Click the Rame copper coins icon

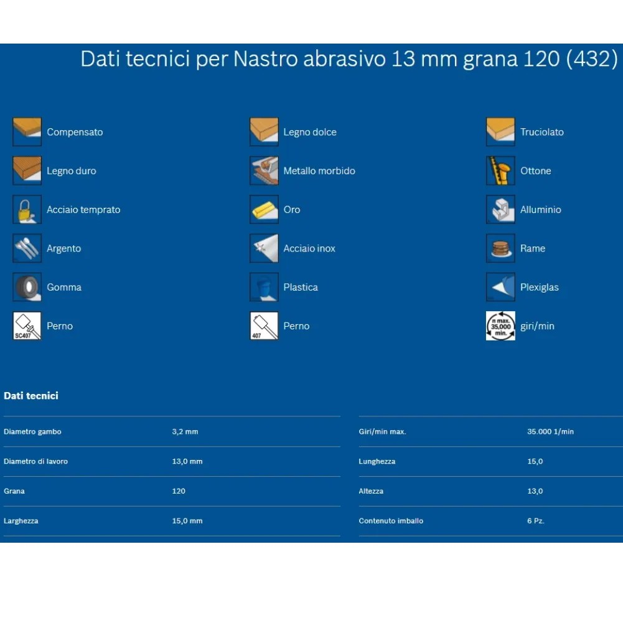[500, 248]
